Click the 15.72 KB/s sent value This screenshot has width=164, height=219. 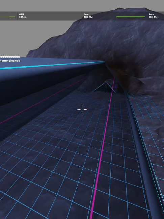point(88,17)
